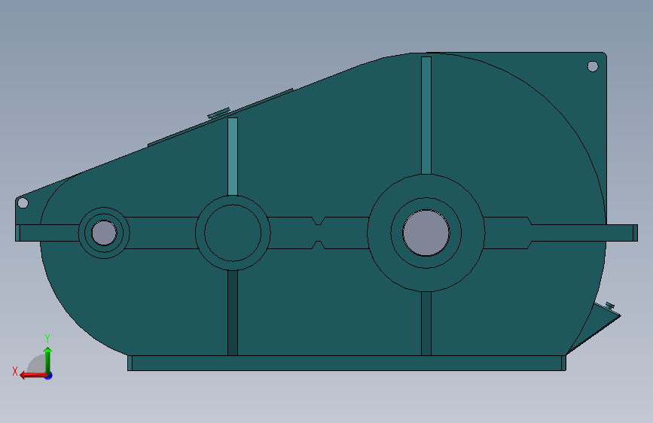Select the inspection cover plate on sloped top

[221, 117]
